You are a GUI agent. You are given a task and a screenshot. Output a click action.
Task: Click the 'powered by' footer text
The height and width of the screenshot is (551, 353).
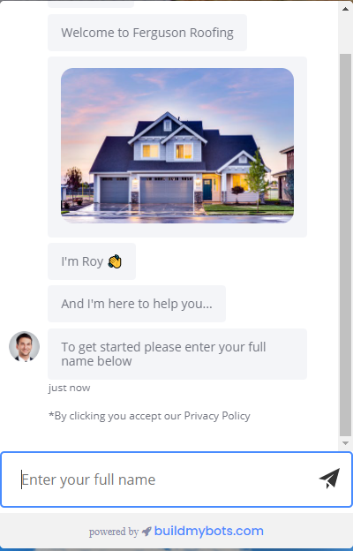114,532
